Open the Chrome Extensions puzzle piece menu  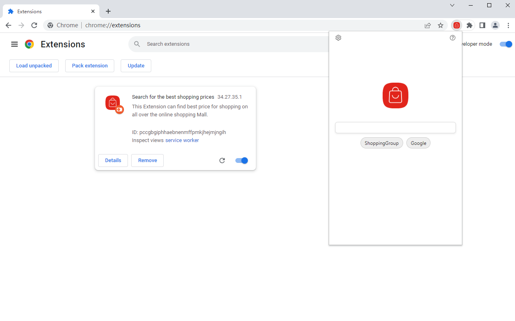(470, 25)
